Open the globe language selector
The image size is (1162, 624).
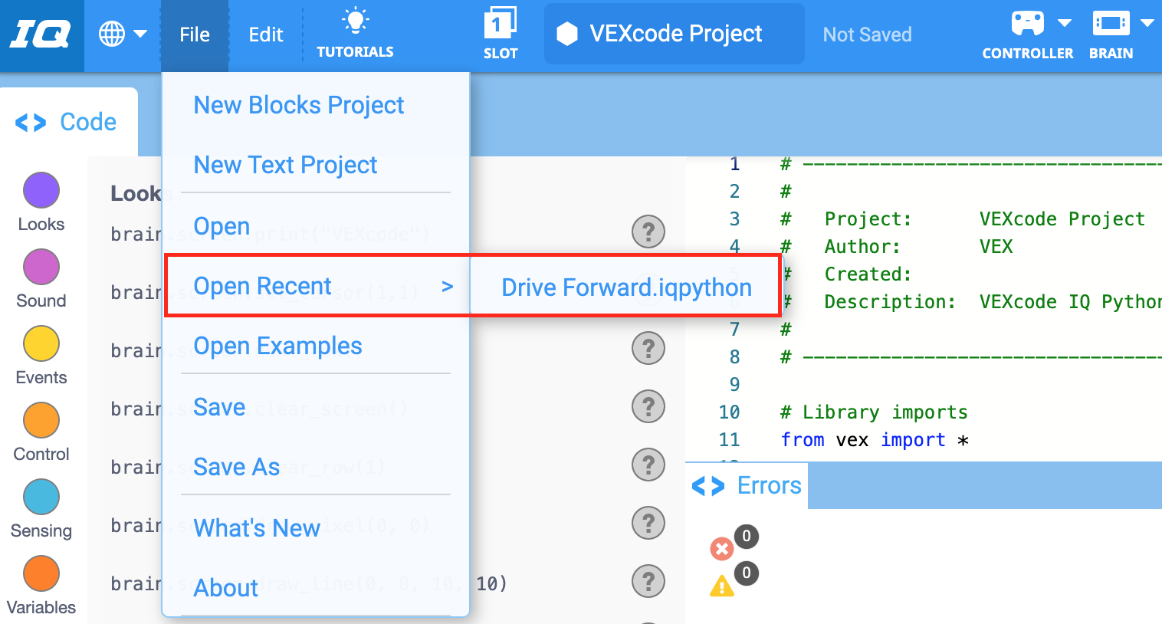pos(113,34)
